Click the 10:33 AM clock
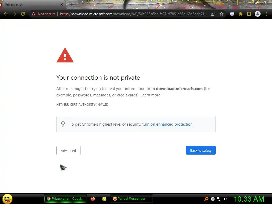The height and width of the screenshot is (204, 272). tap(249, 199)
